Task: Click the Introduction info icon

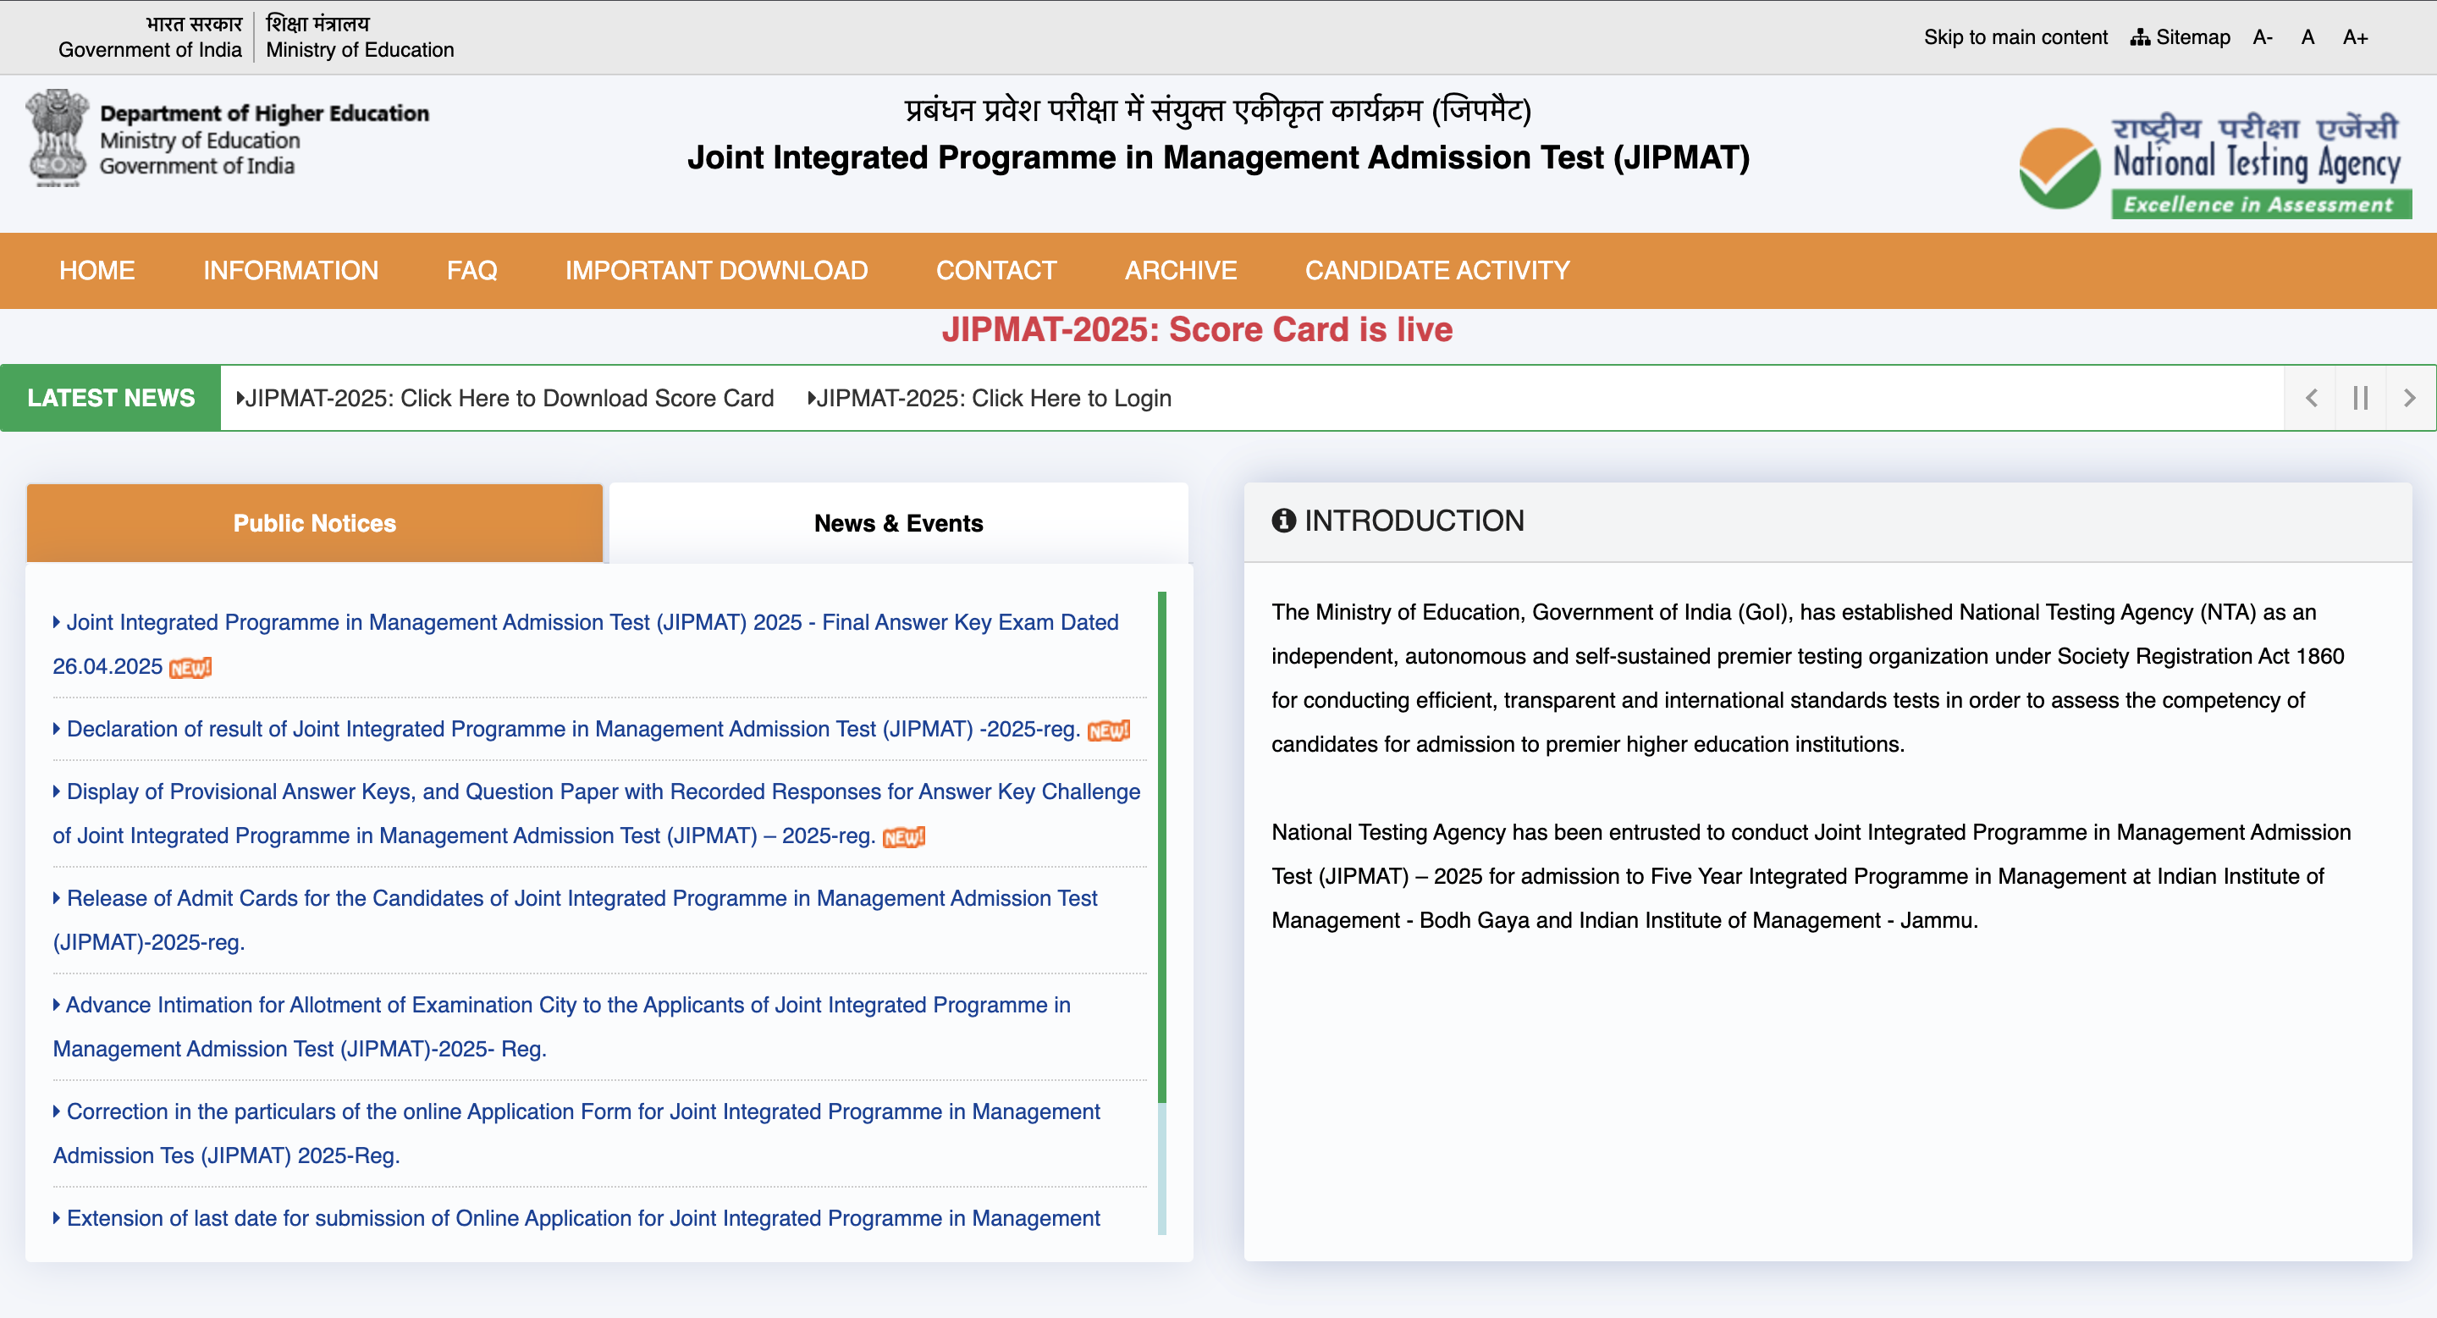Action: click(x=1282, y=521)
